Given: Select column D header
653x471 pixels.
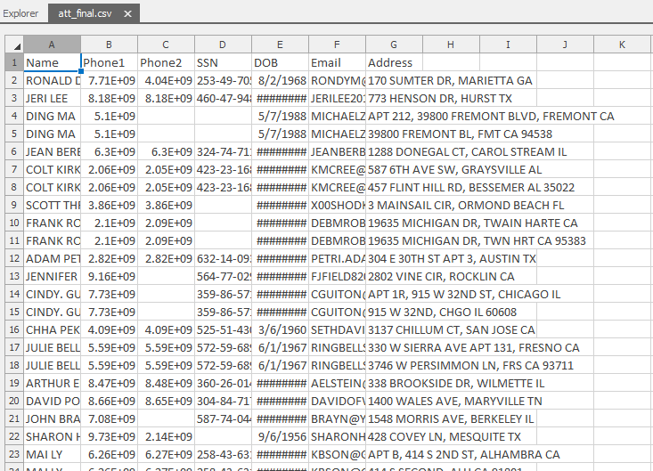Looking at the screenshot, I should (x=223, y=45).
